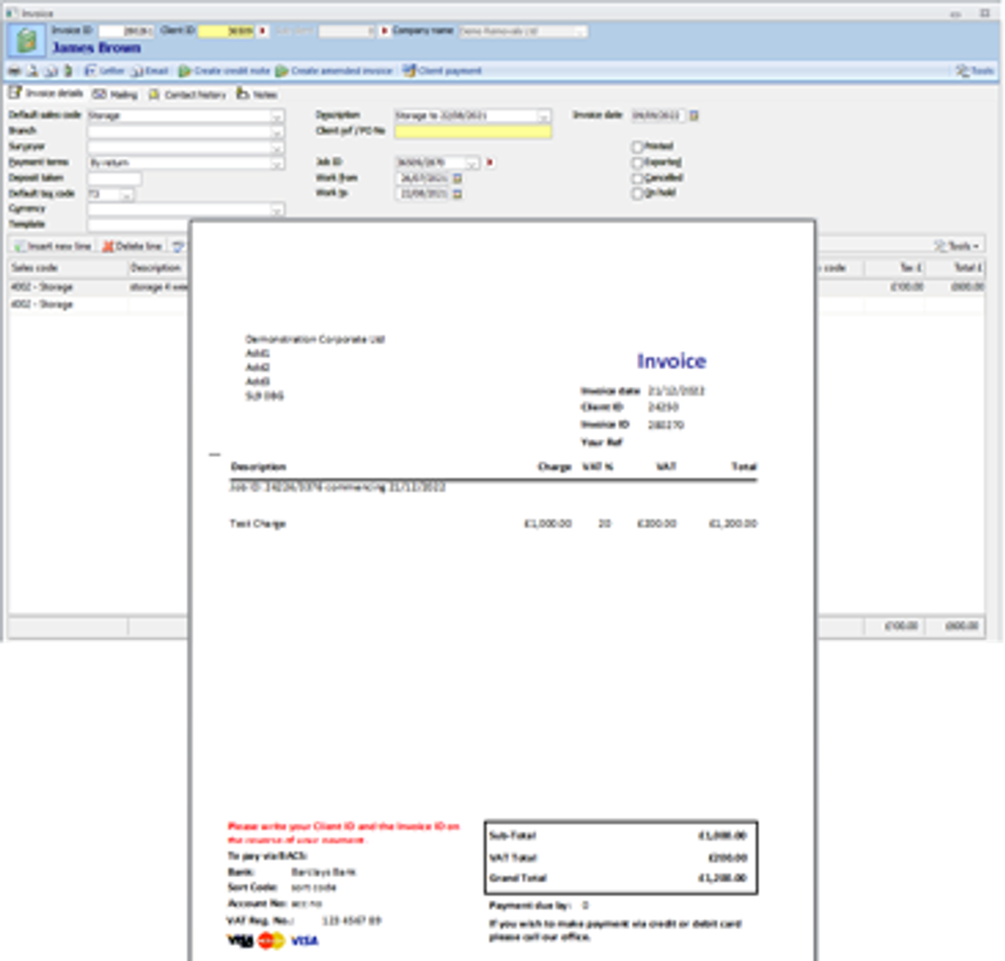Click the Invoice ID field
This screenshot has width=1005, height=961.
[126, 31]
